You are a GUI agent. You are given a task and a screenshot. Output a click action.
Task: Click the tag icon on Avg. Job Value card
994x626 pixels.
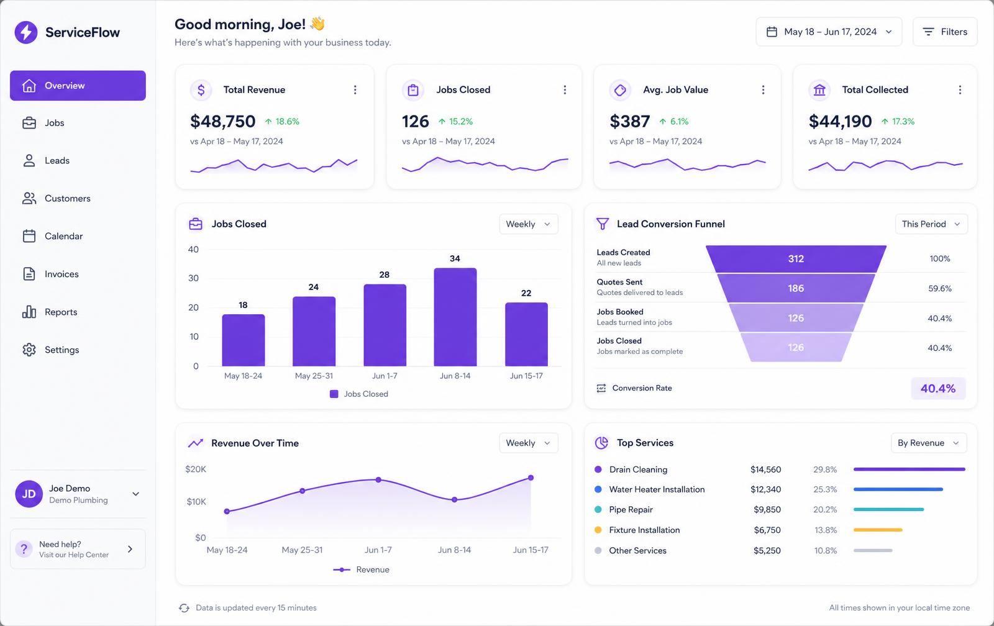coord(620,90)
